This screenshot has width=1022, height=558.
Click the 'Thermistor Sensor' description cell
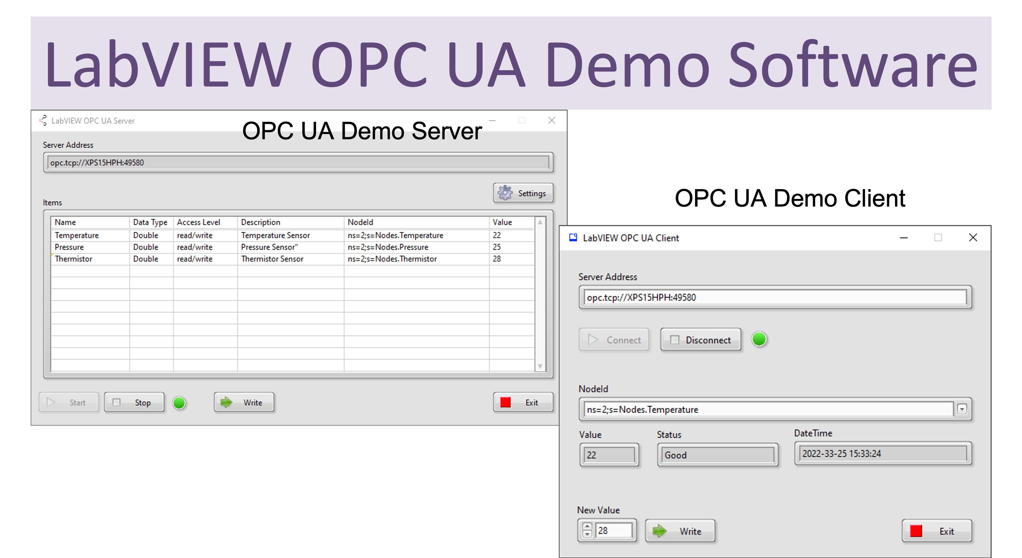point(291,259)
